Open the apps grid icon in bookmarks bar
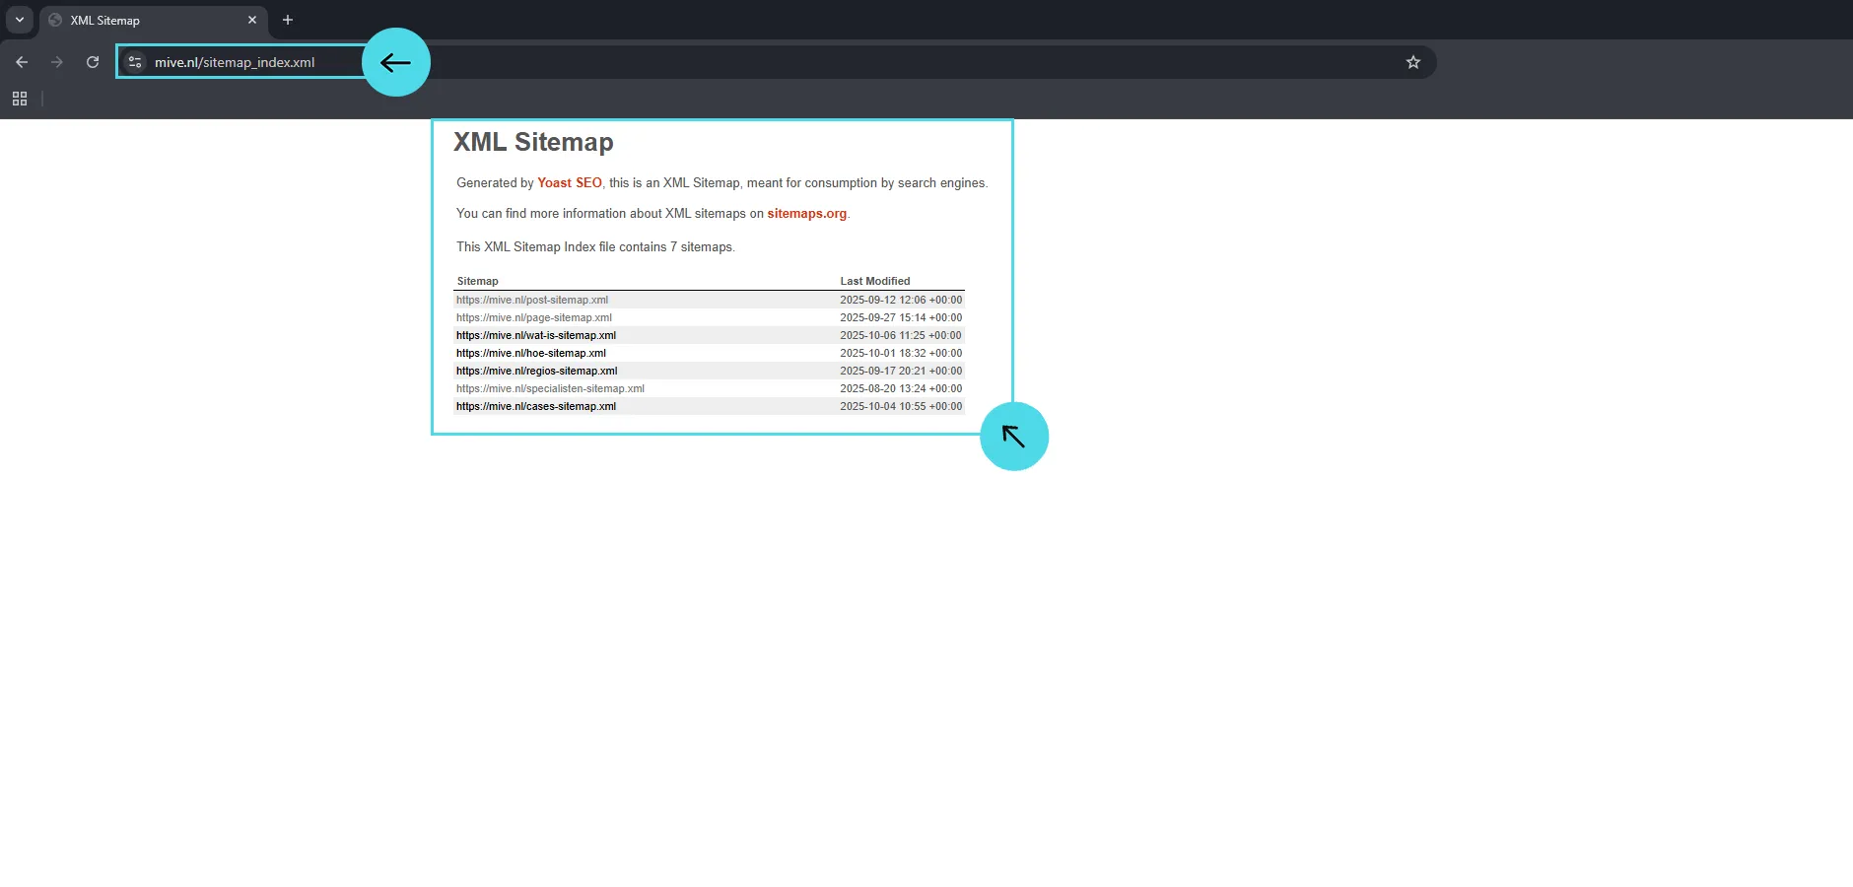 [x=20, y=99]
